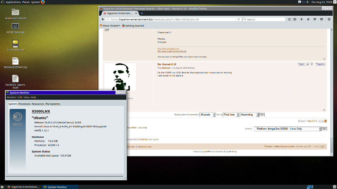Open Getting Started bookmark
This screenshot has height=189, width=337.
tap(133, 26)
